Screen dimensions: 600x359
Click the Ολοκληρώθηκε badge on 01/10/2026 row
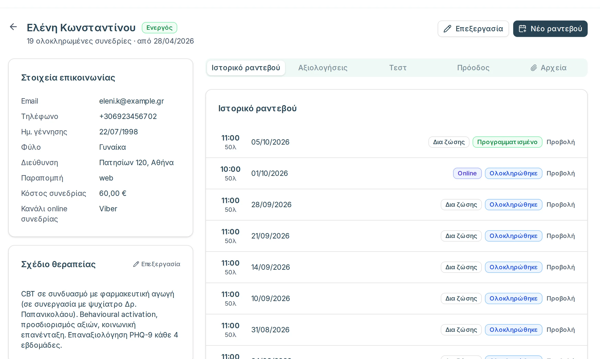click(x=513, y=173)
